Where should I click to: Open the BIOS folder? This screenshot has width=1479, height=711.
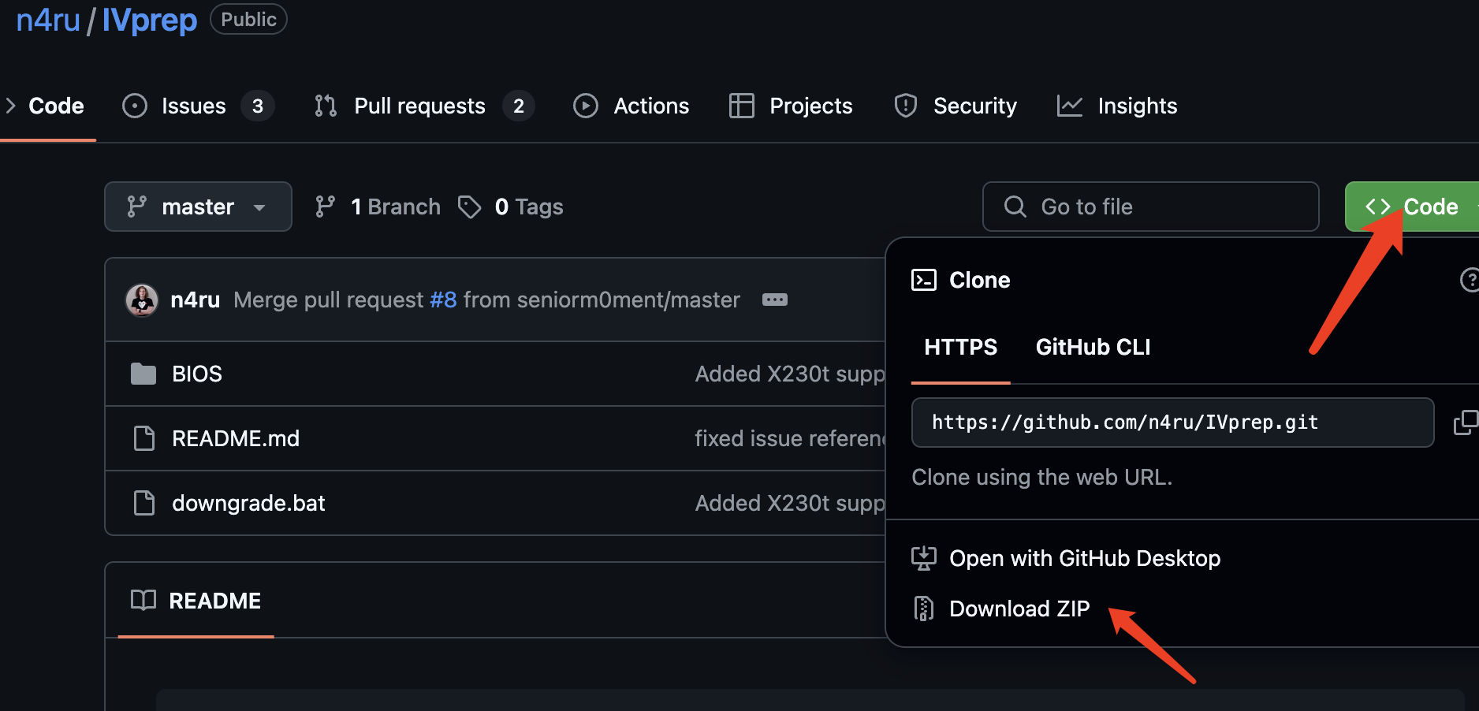click(x=197, y=374)
